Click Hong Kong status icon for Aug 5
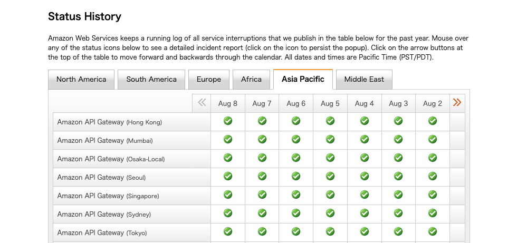The width and height of the screenshot is (517, 243). pos(330,121)
